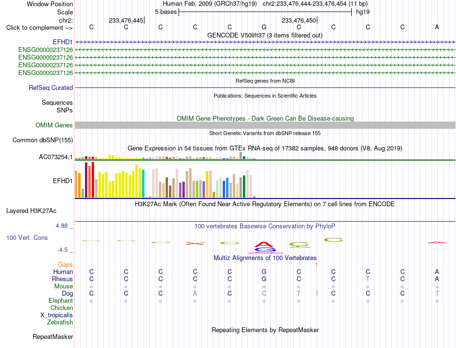The width and height of the screenshot is (456, 348).
Task: Select the Layered H3K27Ac track label
Action: coord(31,211)
